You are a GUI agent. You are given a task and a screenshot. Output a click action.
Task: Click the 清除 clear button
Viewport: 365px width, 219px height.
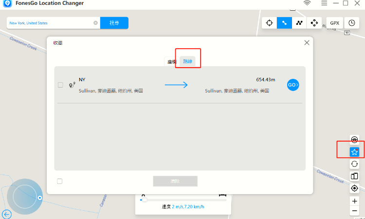pyautogui.click(x=175, y=181)
